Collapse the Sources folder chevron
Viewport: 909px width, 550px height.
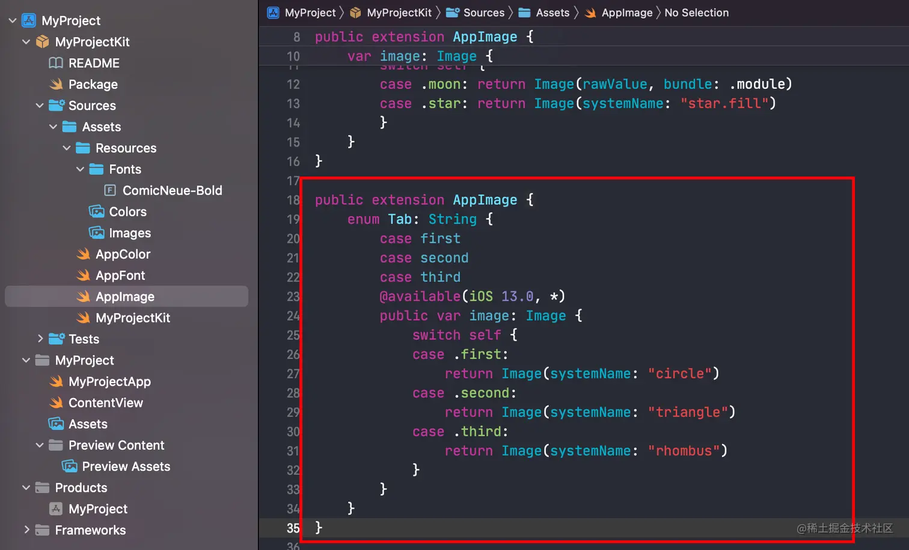pyautogui.click(x=40, y=106)
